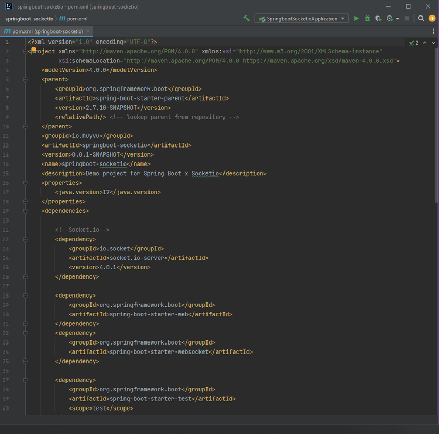The width and height of the screenshot is (439, 434).
Task: Collapse the parent block using its gutter arrow
Action: tap(24, 79)
